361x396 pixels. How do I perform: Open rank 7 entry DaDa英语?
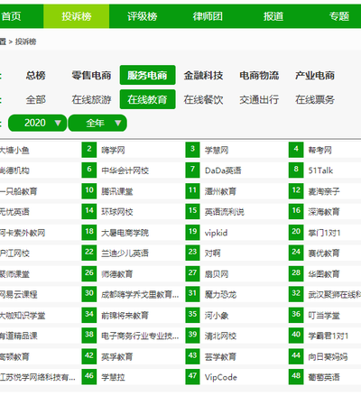223,170
